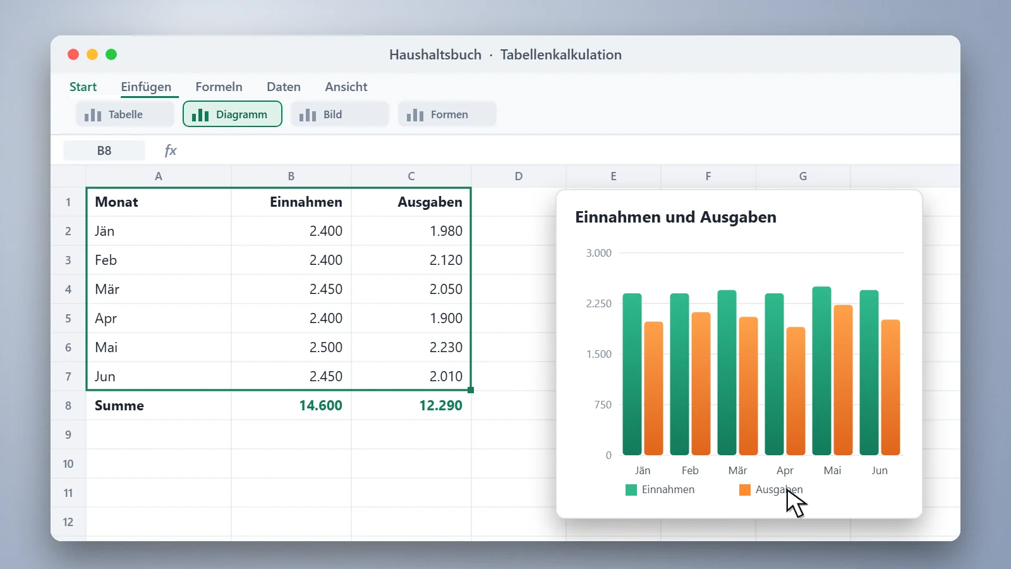Image resolution: width=1011 pixels, height=569 pixels.
Task: Select column G header
Action: point(803,176)
